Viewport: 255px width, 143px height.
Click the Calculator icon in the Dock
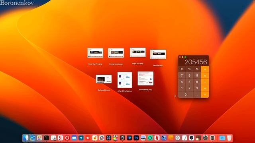point(212,138)
